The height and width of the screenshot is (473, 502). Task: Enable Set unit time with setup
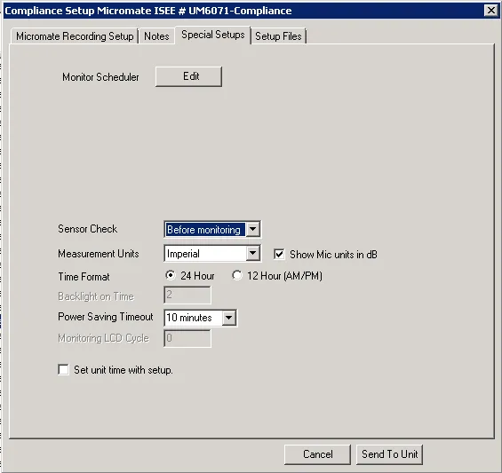click(63, 370)
